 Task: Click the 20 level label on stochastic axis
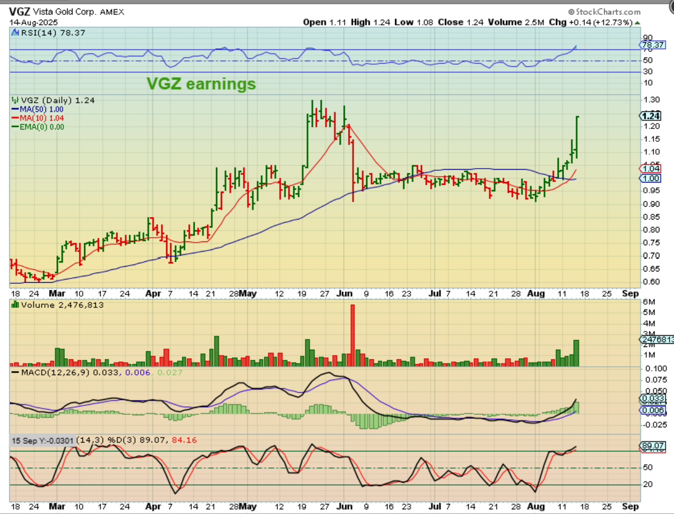click(648, 484)
